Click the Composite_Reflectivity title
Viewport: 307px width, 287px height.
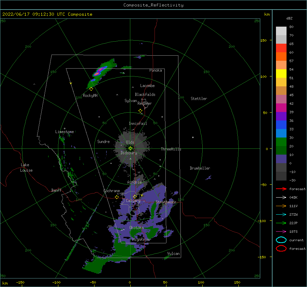click(x=153, y=5)
